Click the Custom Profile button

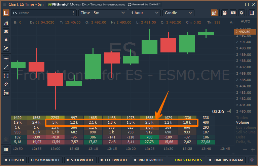pos(45,160)
